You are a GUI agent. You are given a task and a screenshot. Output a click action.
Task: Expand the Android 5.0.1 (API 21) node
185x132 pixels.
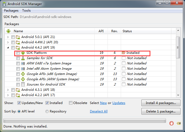coord(8,37)
